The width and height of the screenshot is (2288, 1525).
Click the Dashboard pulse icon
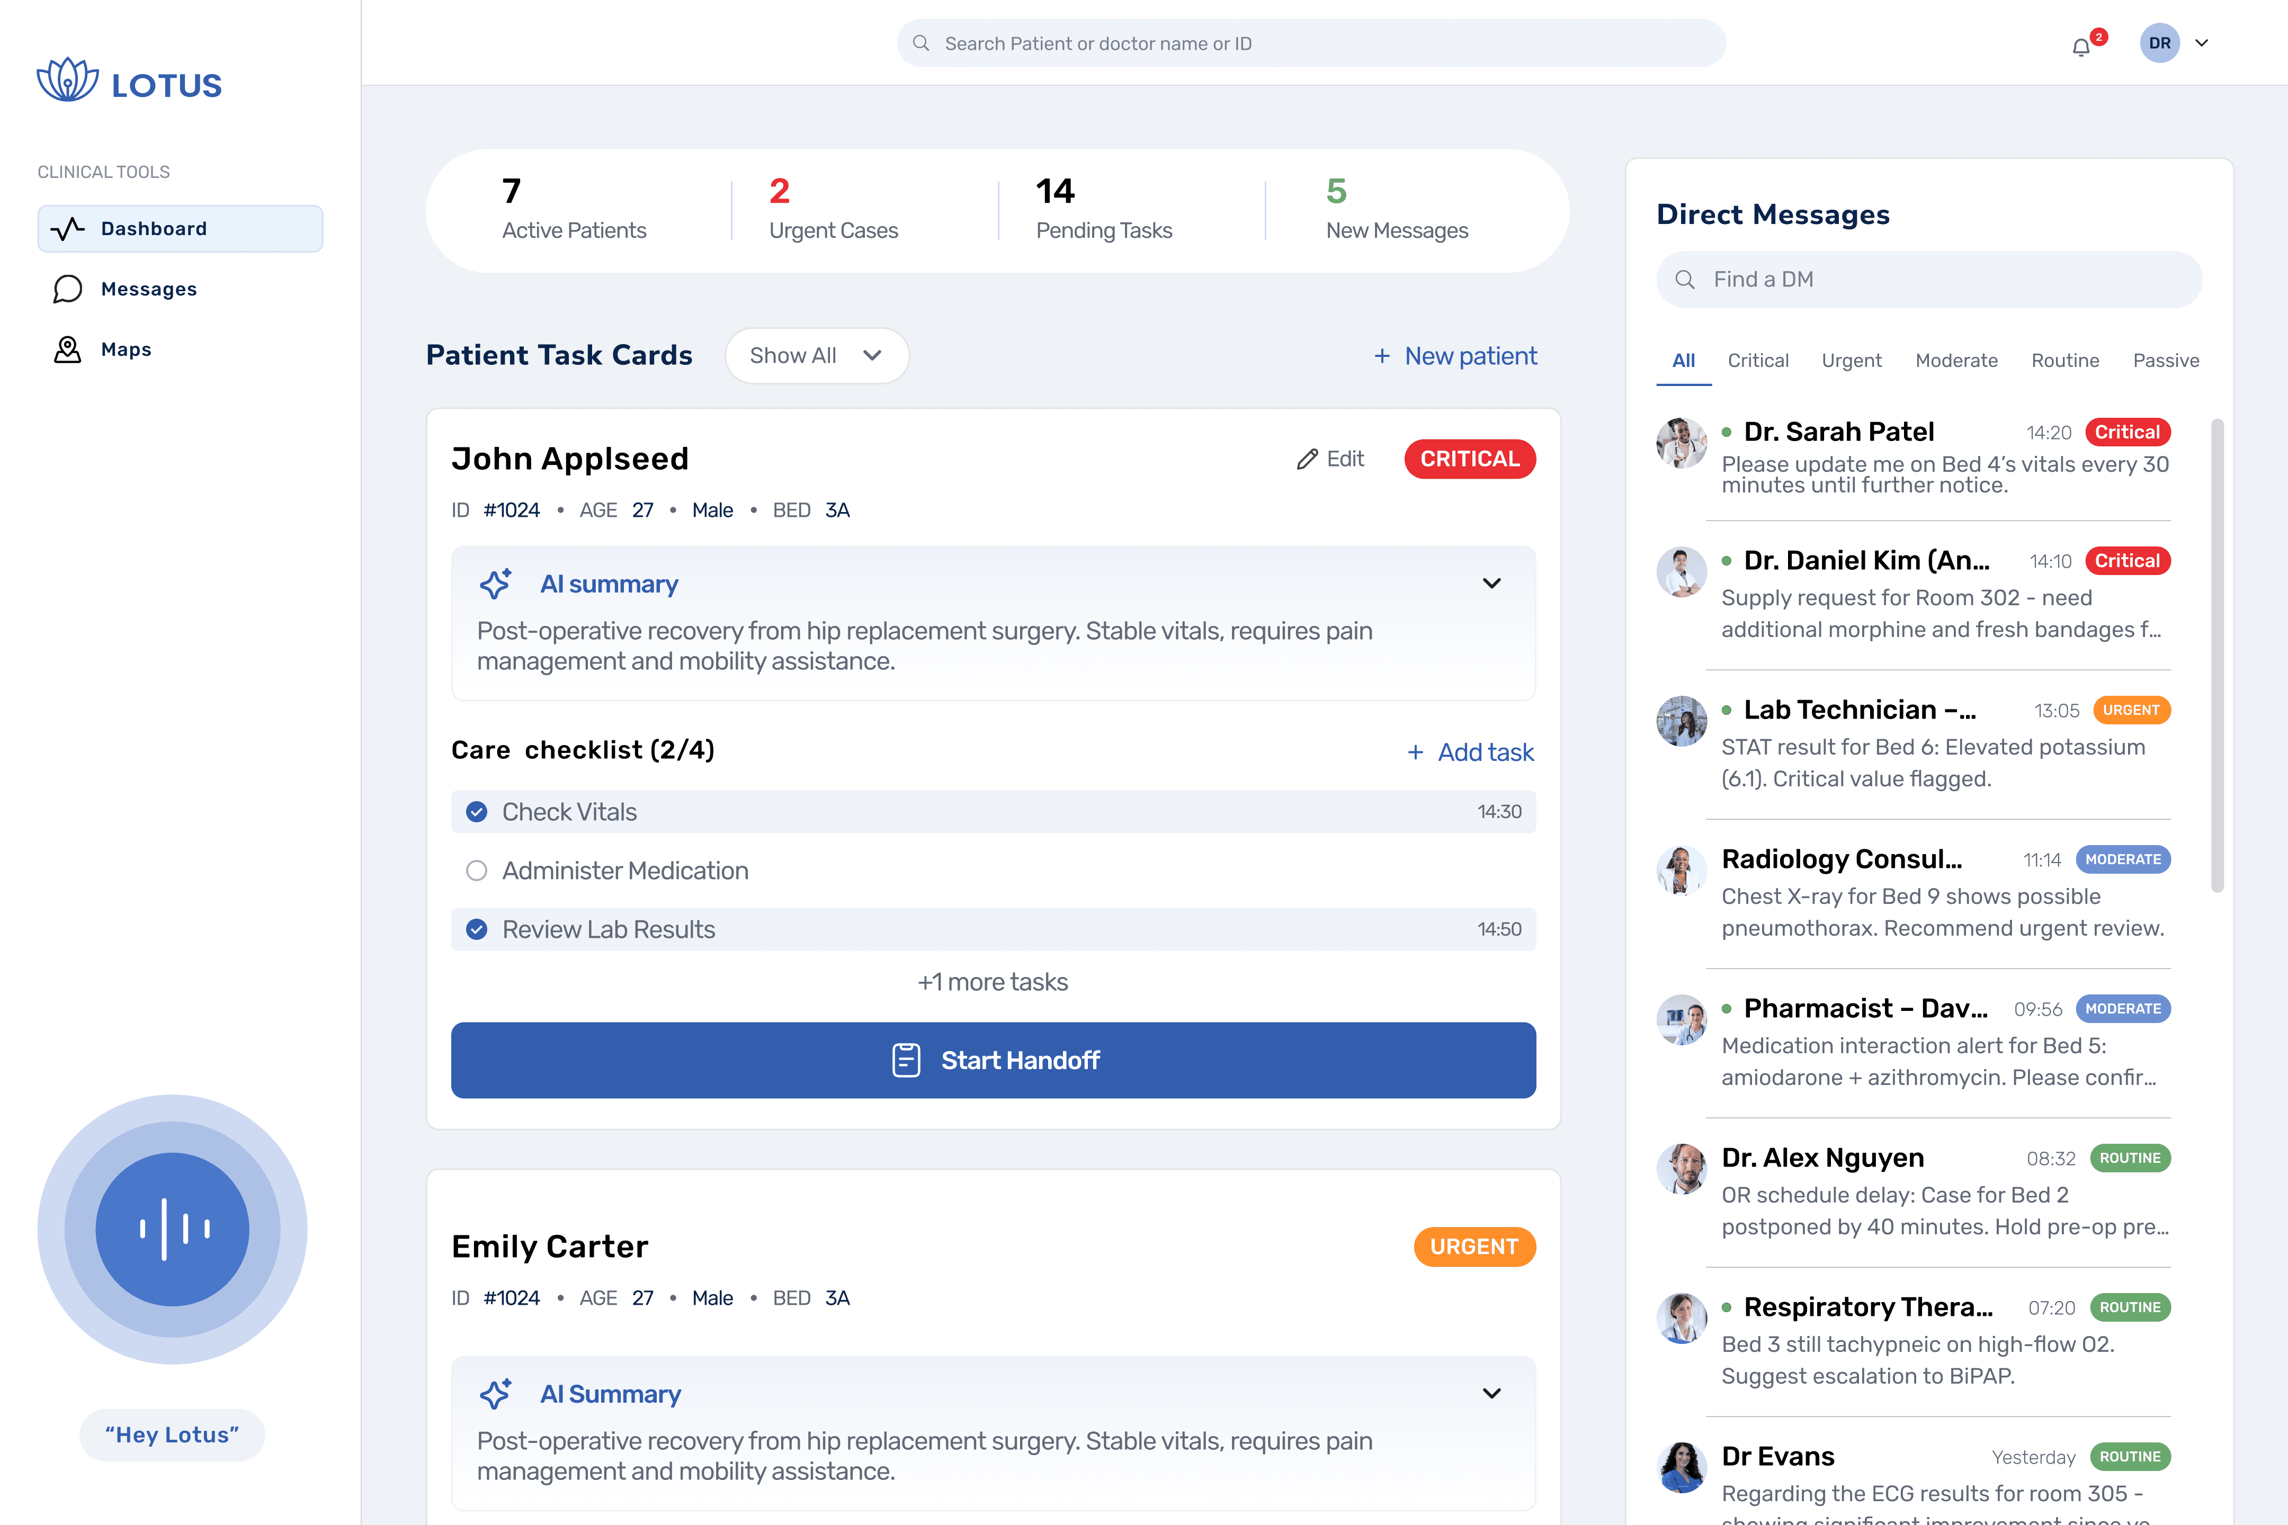coord(67,229)
